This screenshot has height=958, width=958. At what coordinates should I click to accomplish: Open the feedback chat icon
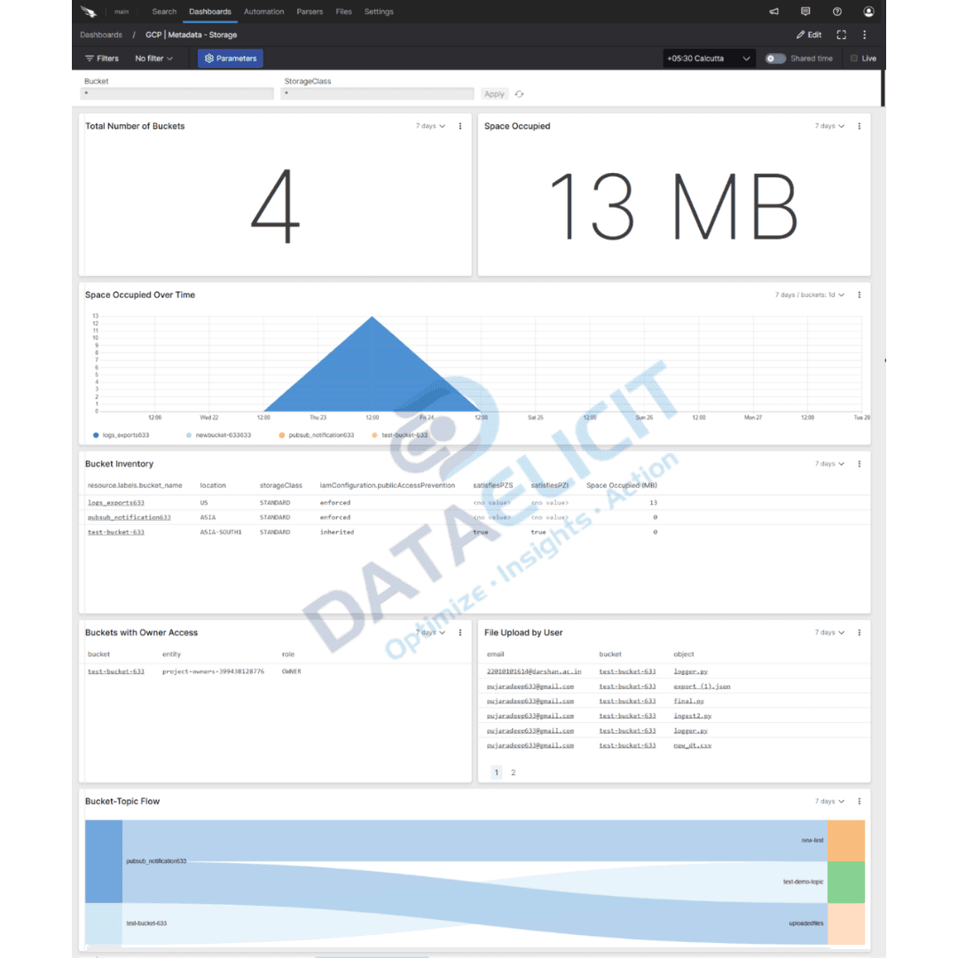(805, 12)
